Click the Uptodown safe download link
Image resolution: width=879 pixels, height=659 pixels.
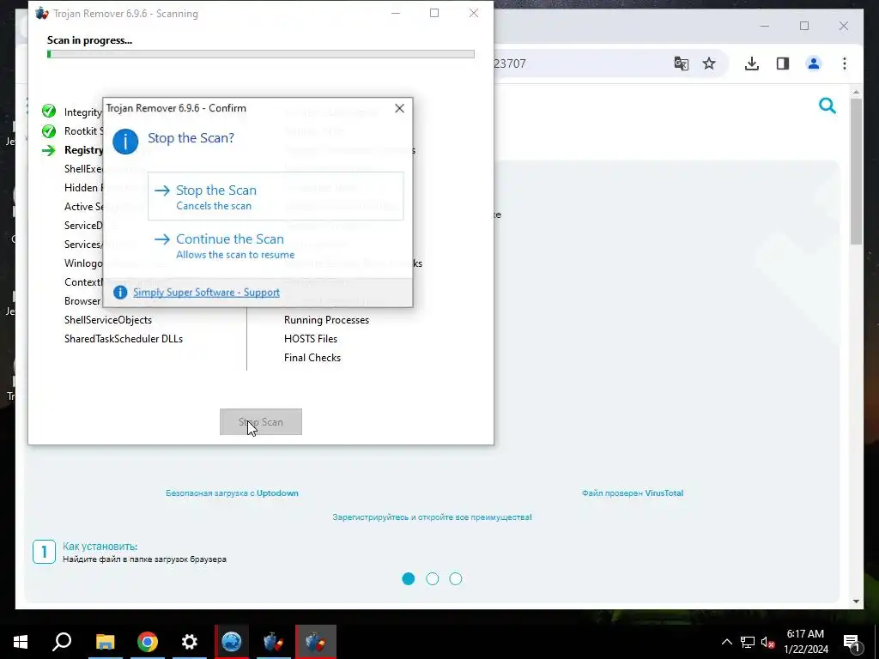[232, 493]
